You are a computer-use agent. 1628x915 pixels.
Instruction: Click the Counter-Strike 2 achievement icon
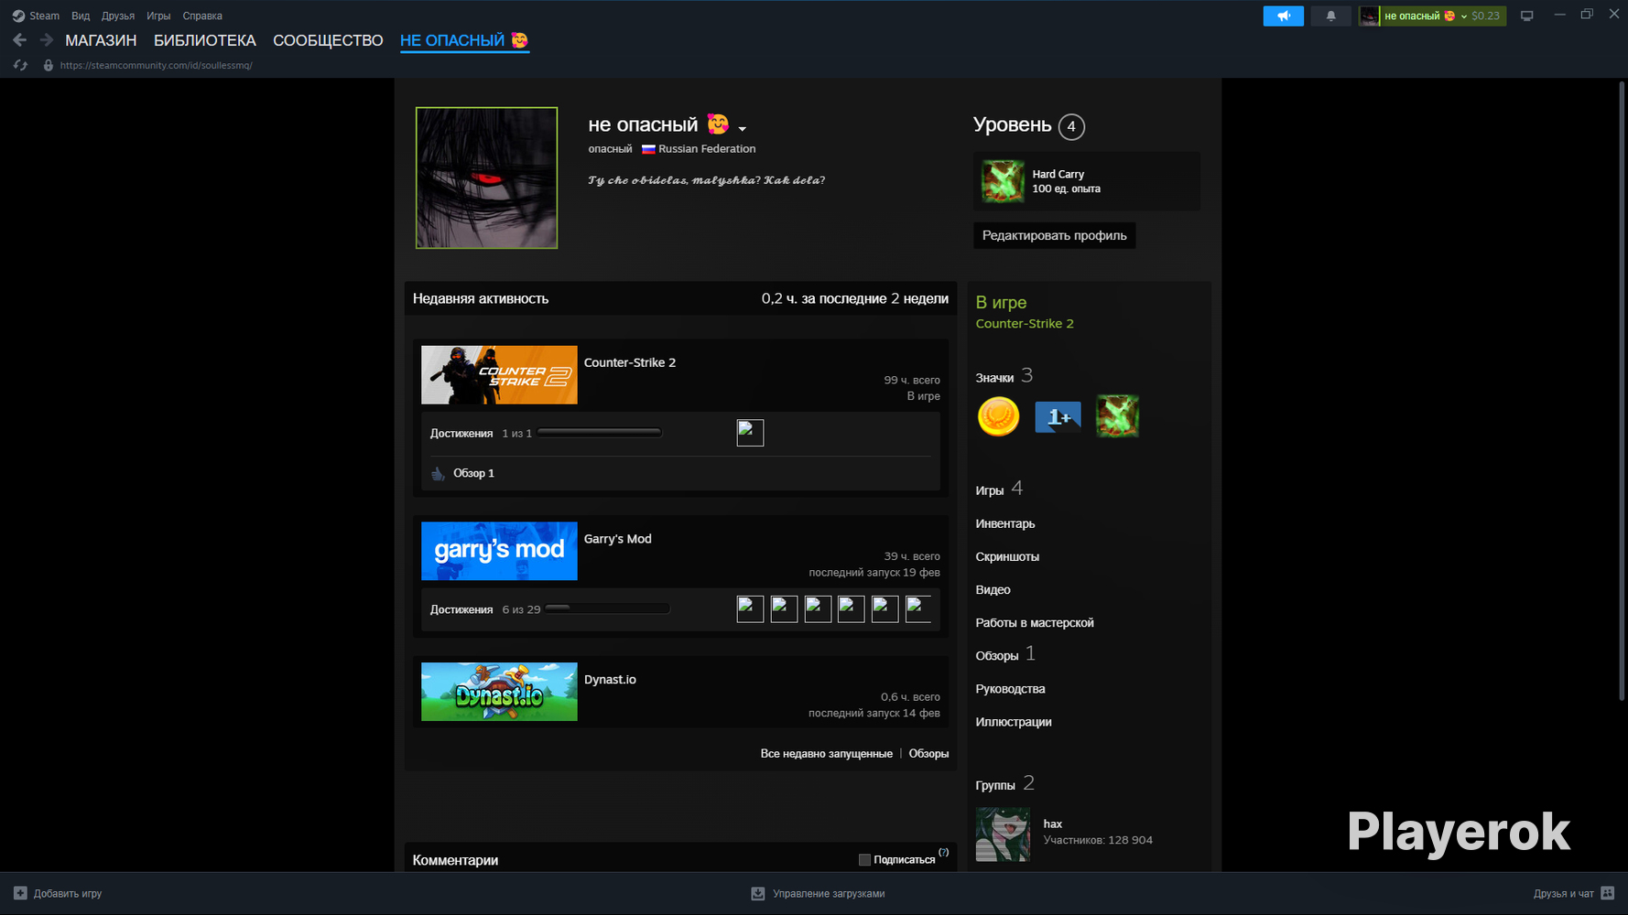tap(750, 433)
